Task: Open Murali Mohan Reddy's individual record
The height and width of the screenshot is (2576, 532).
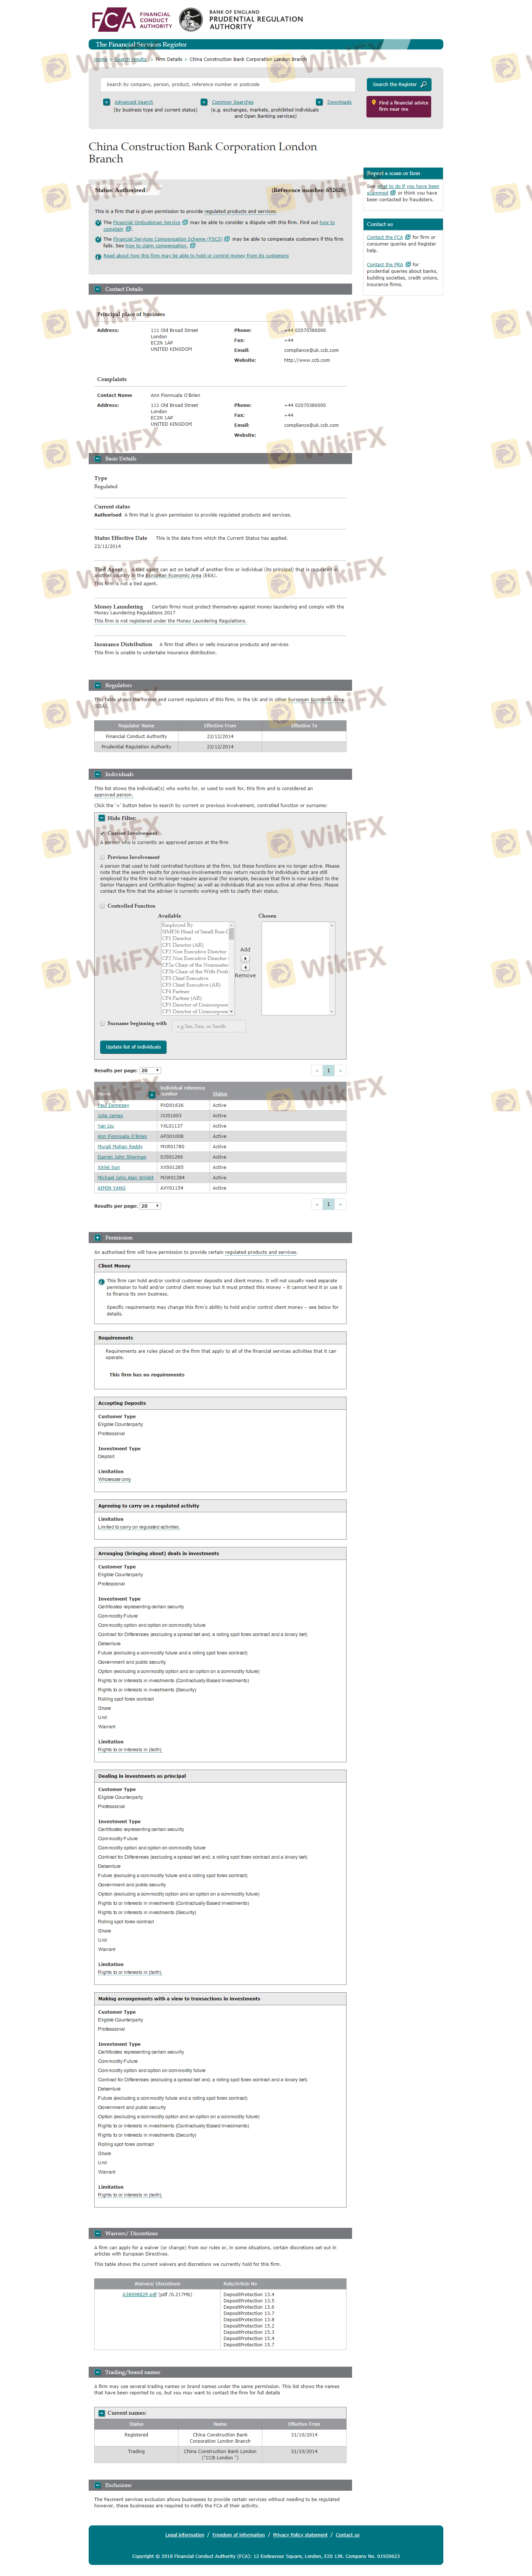Action: pyautogui.click(x=120, y=1147)
